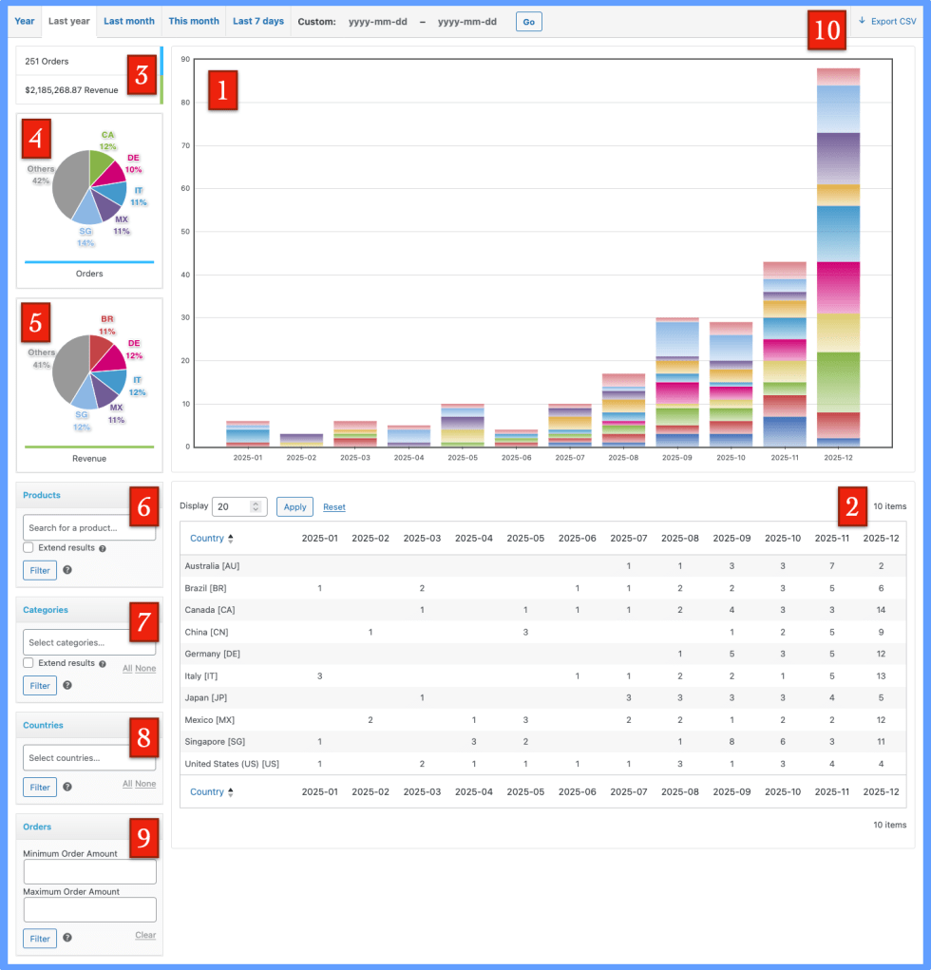This screenshot has width=931, height=970.
Task: Click the Clear link in the Orders panel
Action: 145,935
